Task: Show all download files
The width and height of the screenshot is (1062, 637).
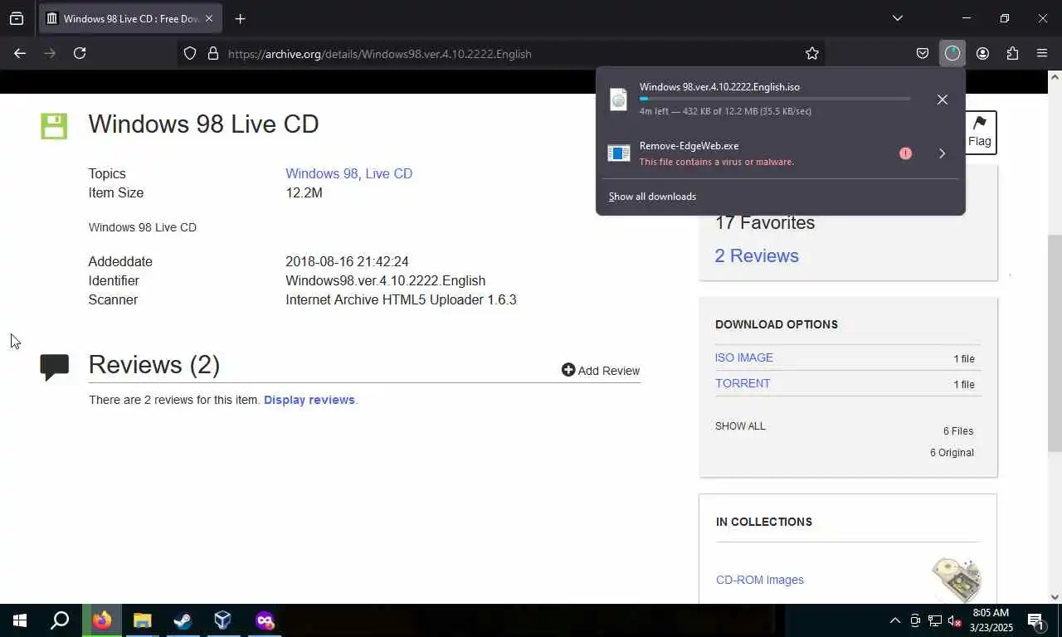Action: click(740, 426)
